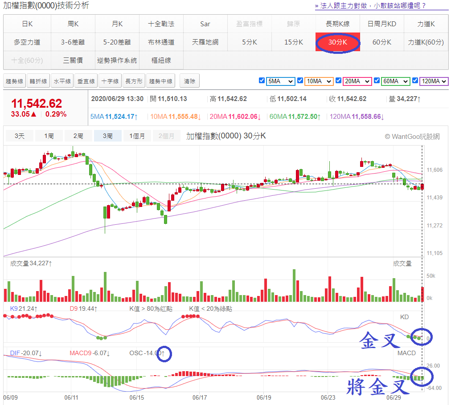Viewport: 451px width, 405px height.
Task: Open the 多空力道 tab
Action: point(27,42)
